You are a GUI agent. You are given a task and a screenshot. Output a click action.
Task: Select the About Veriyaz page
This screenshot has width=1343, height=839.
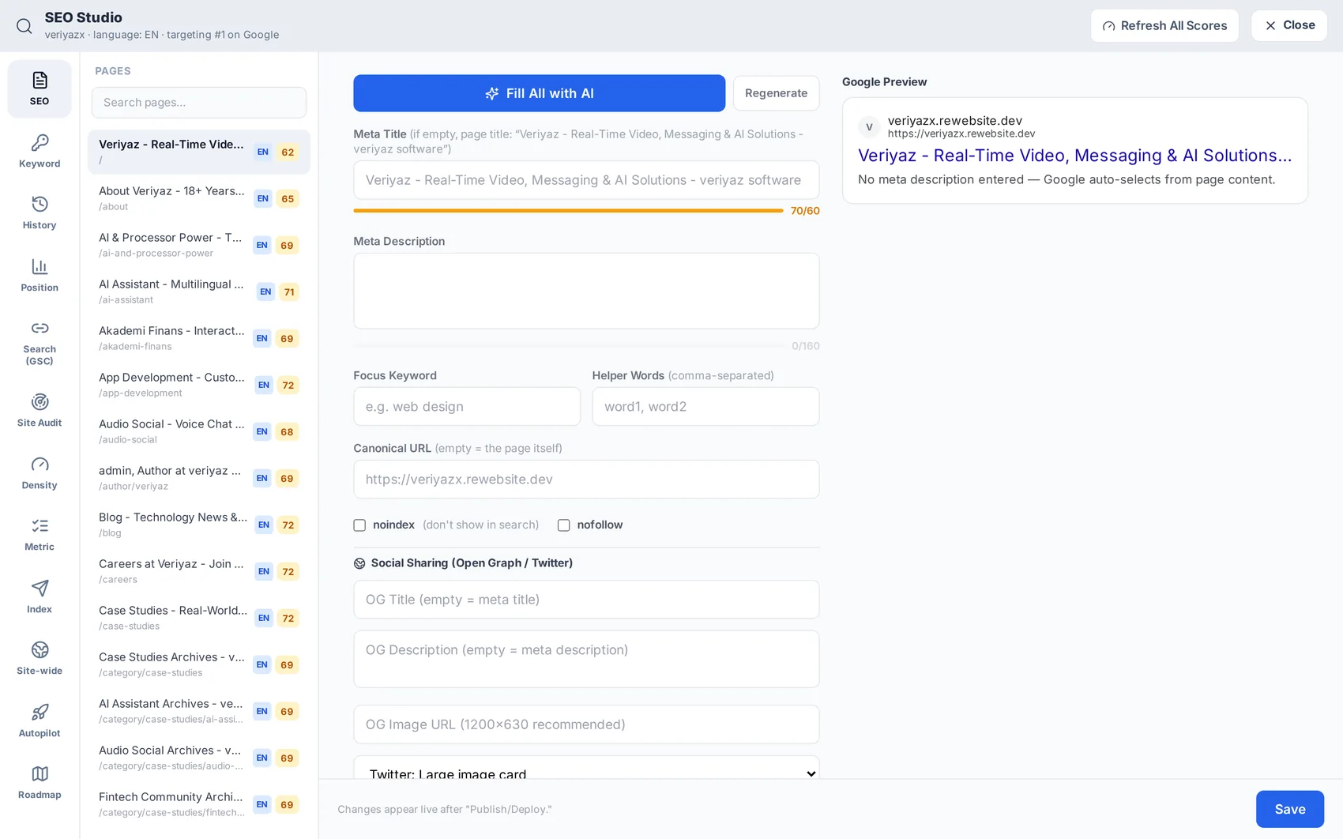[199, 198]
